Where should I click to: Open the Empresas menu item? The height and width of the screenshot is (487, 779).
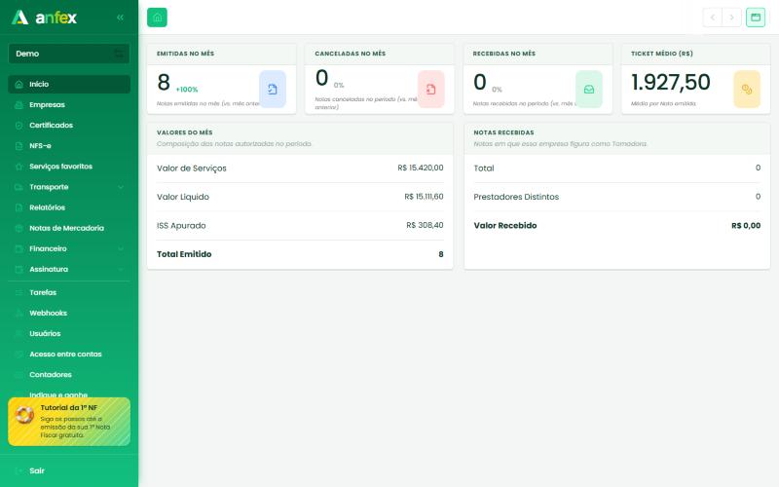(69, 105)
